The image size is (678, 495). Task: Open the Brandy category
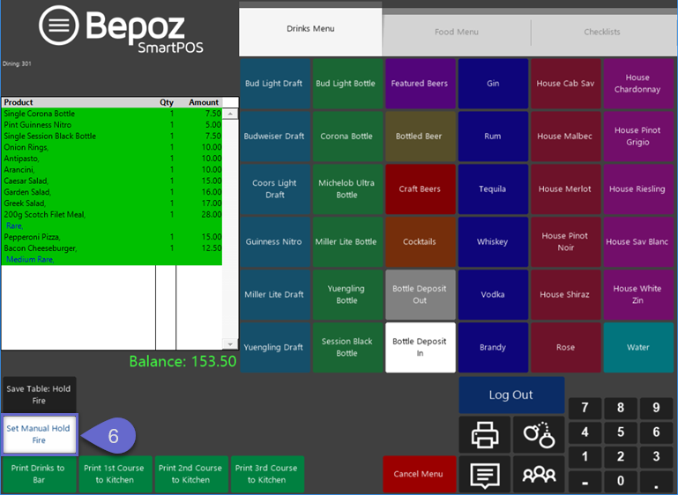coord(493,347)
